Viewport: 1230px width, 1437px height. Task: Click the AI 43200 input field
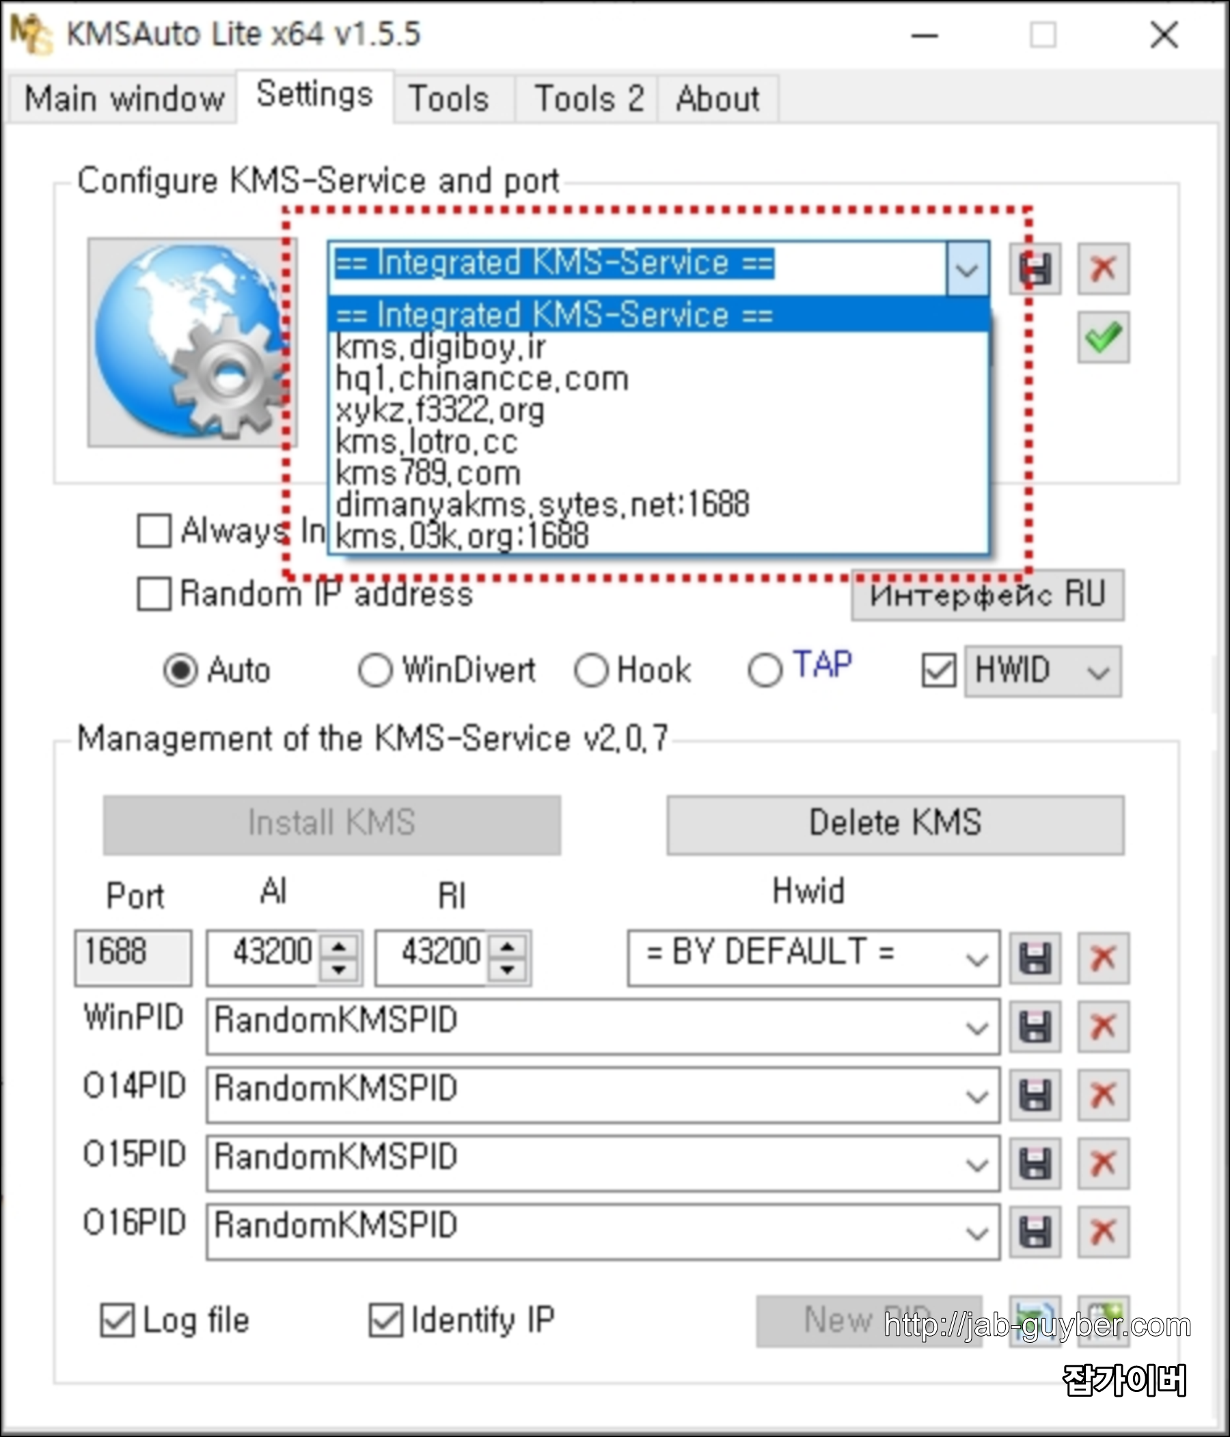coord(264,958)
